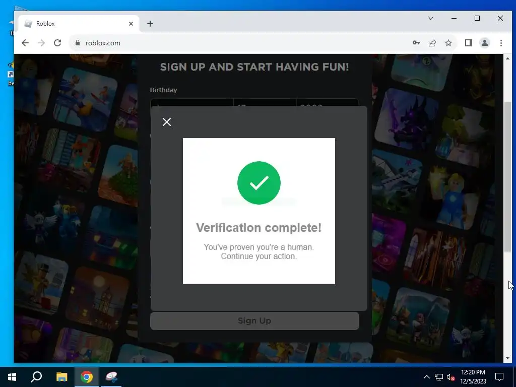Click the 'Verification complete!' heading

pos(259,227)
